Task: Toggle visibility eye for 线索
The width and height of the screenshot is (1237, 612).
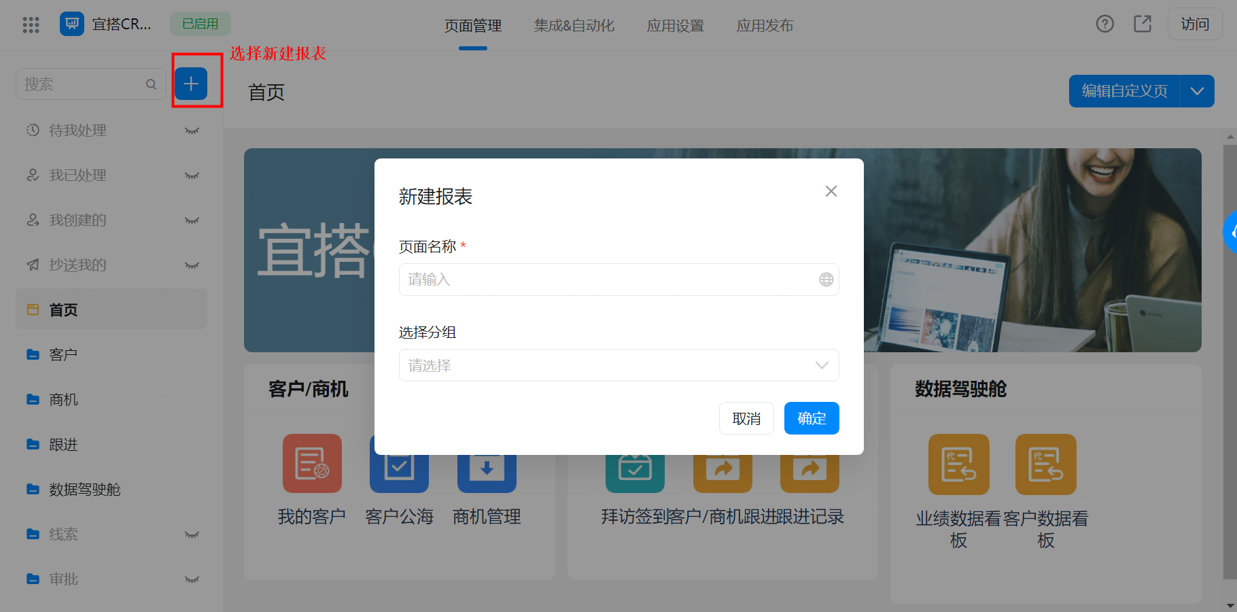Action: (x=192, y=534)
